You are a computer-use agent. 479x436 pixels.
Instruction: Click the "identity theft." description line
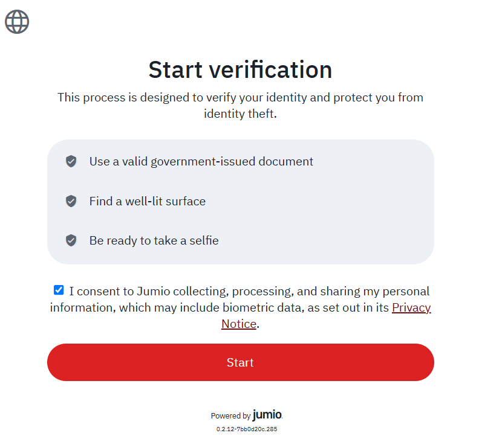tap(240, 113)
